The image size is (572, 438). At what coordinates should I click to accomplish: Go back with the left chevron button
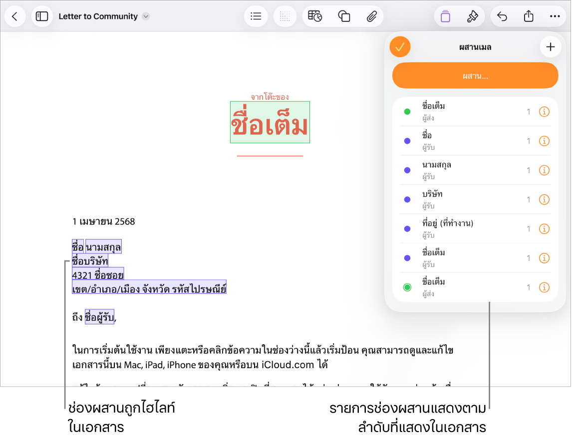pos(14,16)
